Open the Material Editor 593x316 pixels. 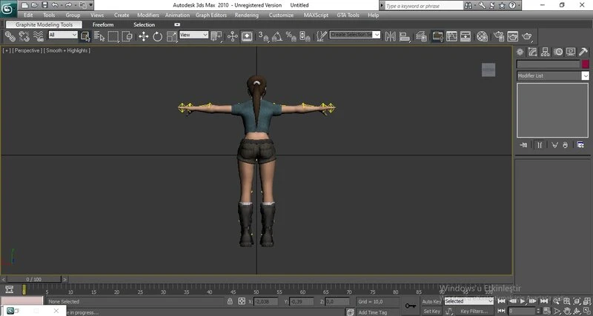point(483,36)
